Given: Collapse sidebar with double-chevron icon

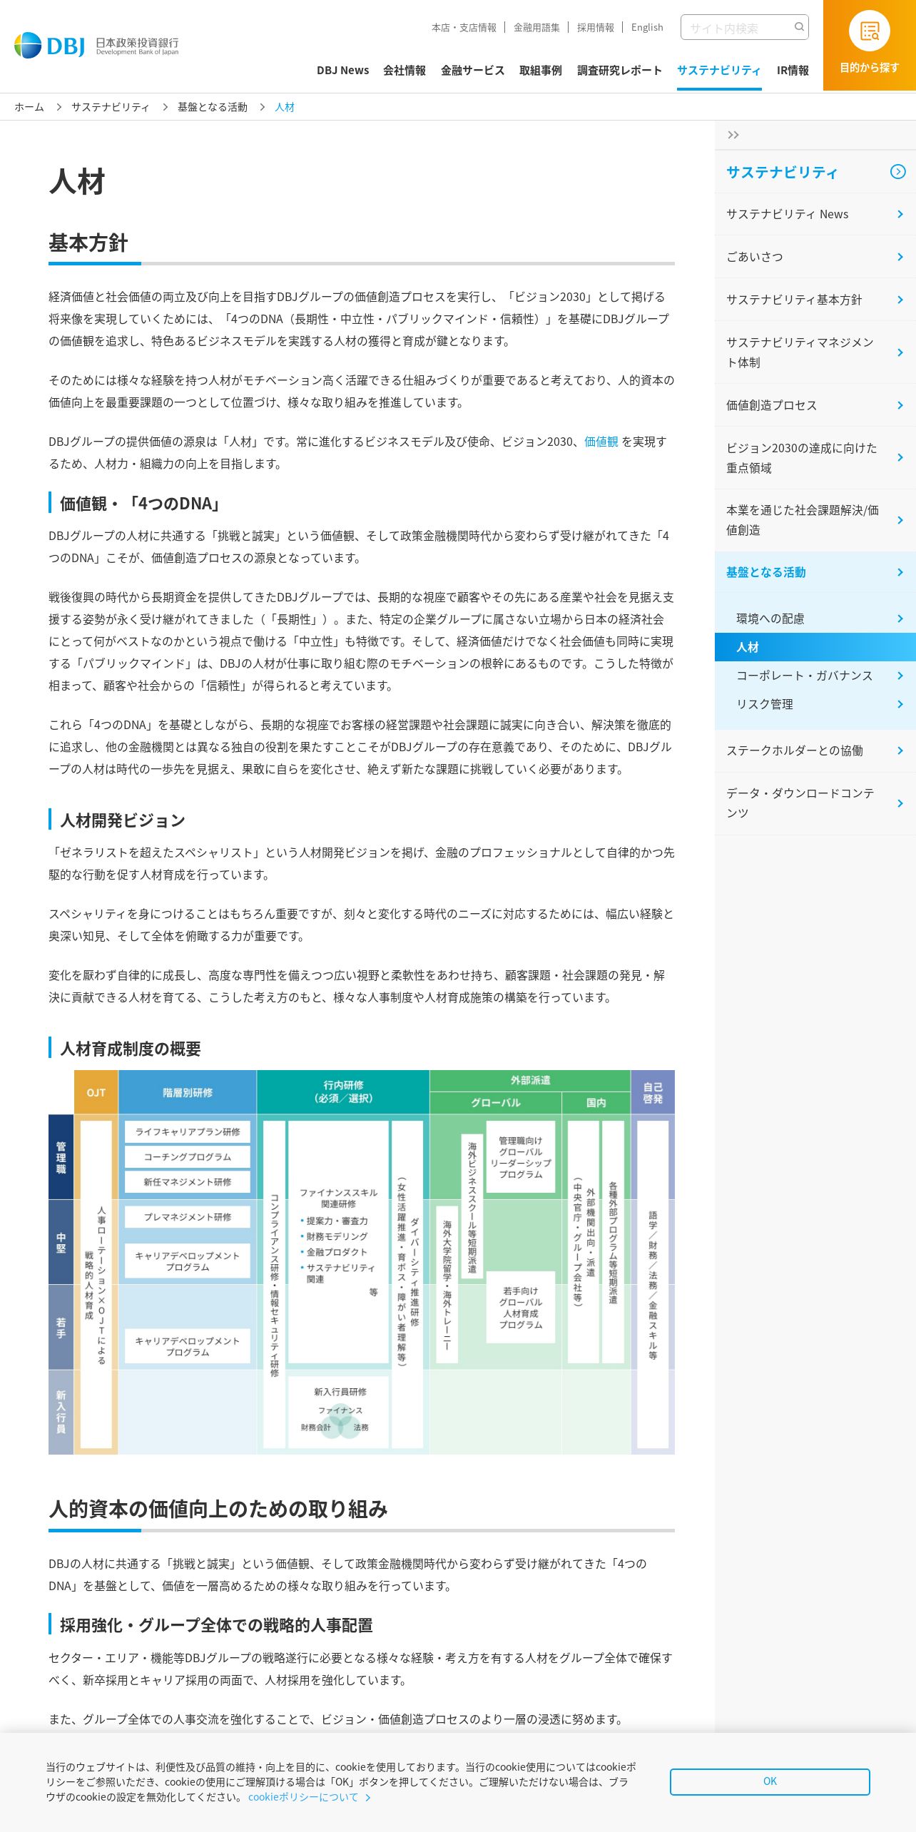Looking at the screenshot, I should coord(733,135).
